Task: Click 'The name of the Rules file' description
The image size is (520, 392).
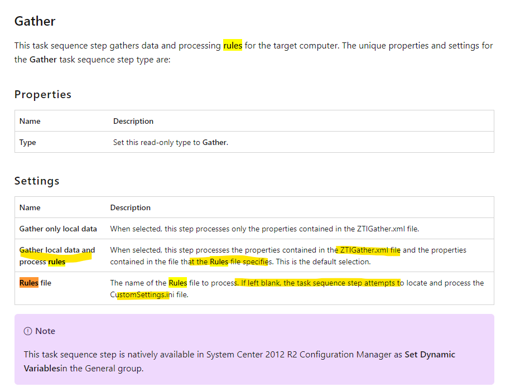Action: click(297, 289)
